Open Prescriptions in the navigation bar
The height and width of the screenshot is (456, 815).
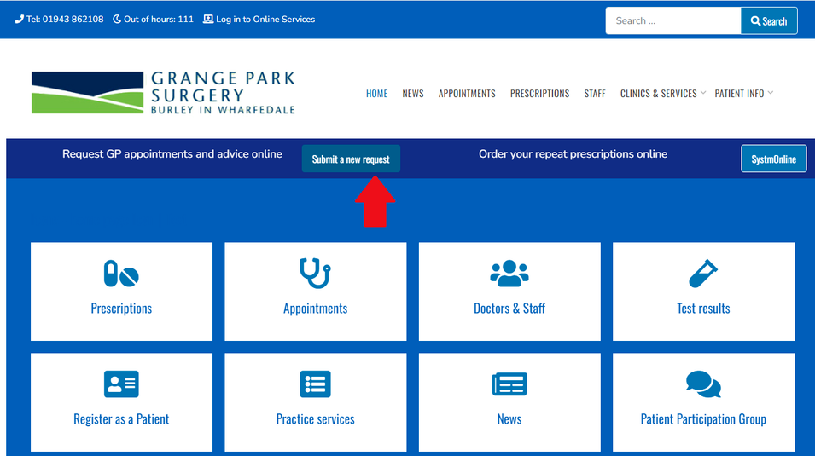(539, 94)
